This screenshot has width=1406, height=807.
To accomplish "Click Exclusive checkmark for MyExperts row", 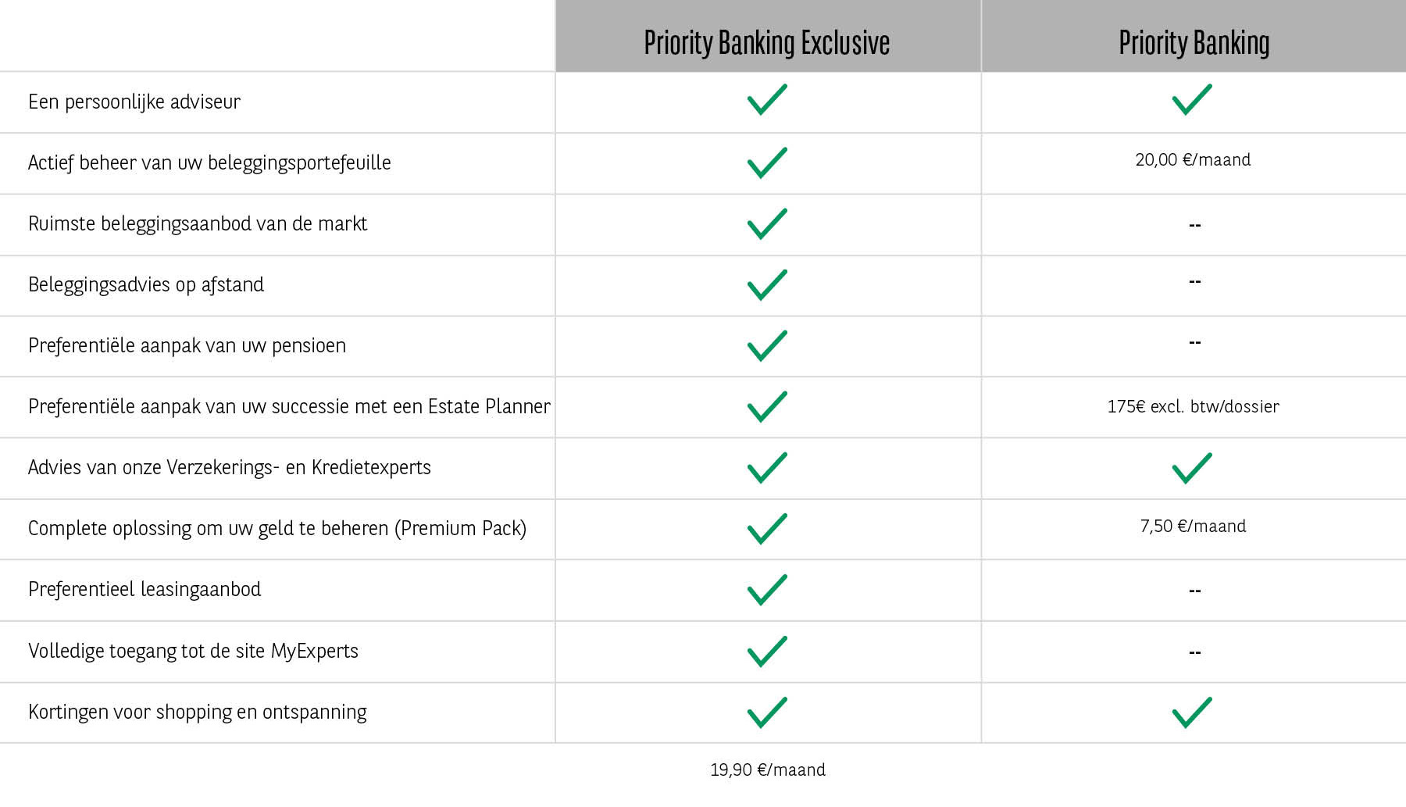I will coord(767,652).
